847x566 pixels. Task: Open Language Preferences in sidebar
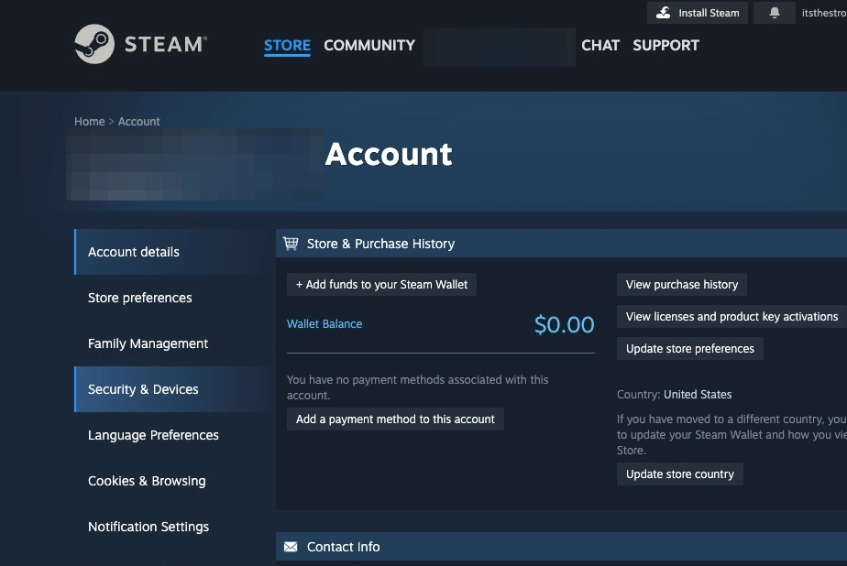pos(153,435)
